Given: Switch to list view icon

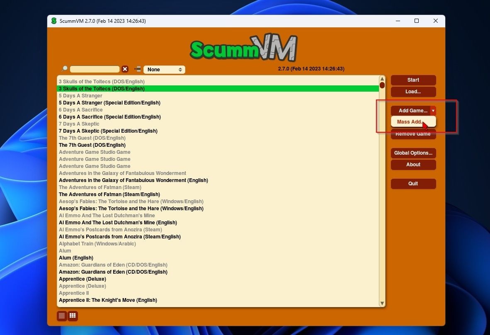Looking at the screenshot, I should click(x=62, y=316).
